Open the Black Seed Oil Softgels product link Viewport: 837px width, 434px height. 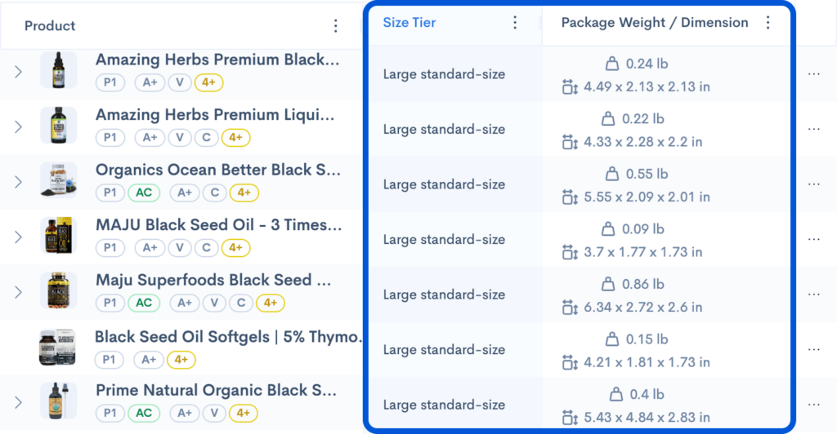pos(228,337)
